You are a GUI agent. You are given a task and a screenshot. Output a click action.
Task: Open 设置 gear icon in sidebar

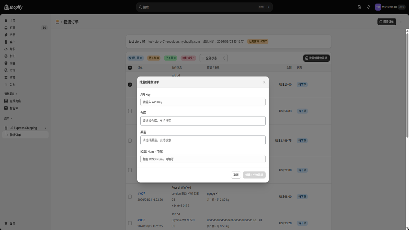6,223
